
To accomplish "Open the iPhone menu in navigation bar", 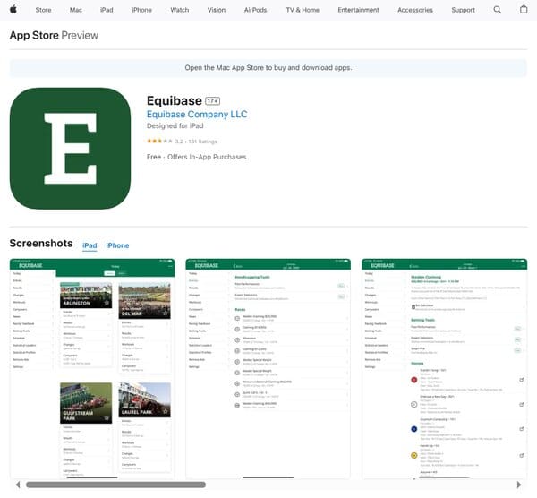I will click(141, 10).
